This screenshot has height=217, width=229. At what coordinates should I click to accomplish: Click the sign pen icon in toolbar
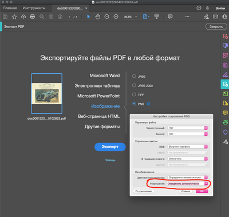[x=206, y=17]
